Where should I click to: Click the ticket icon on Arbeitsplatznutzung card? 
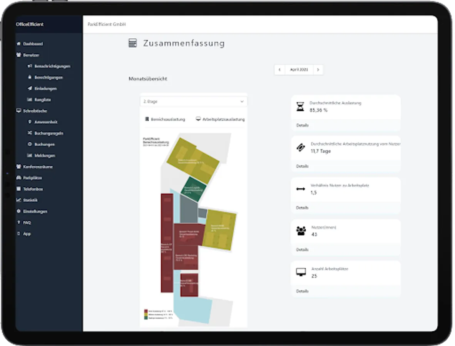(x=301, y=148)
